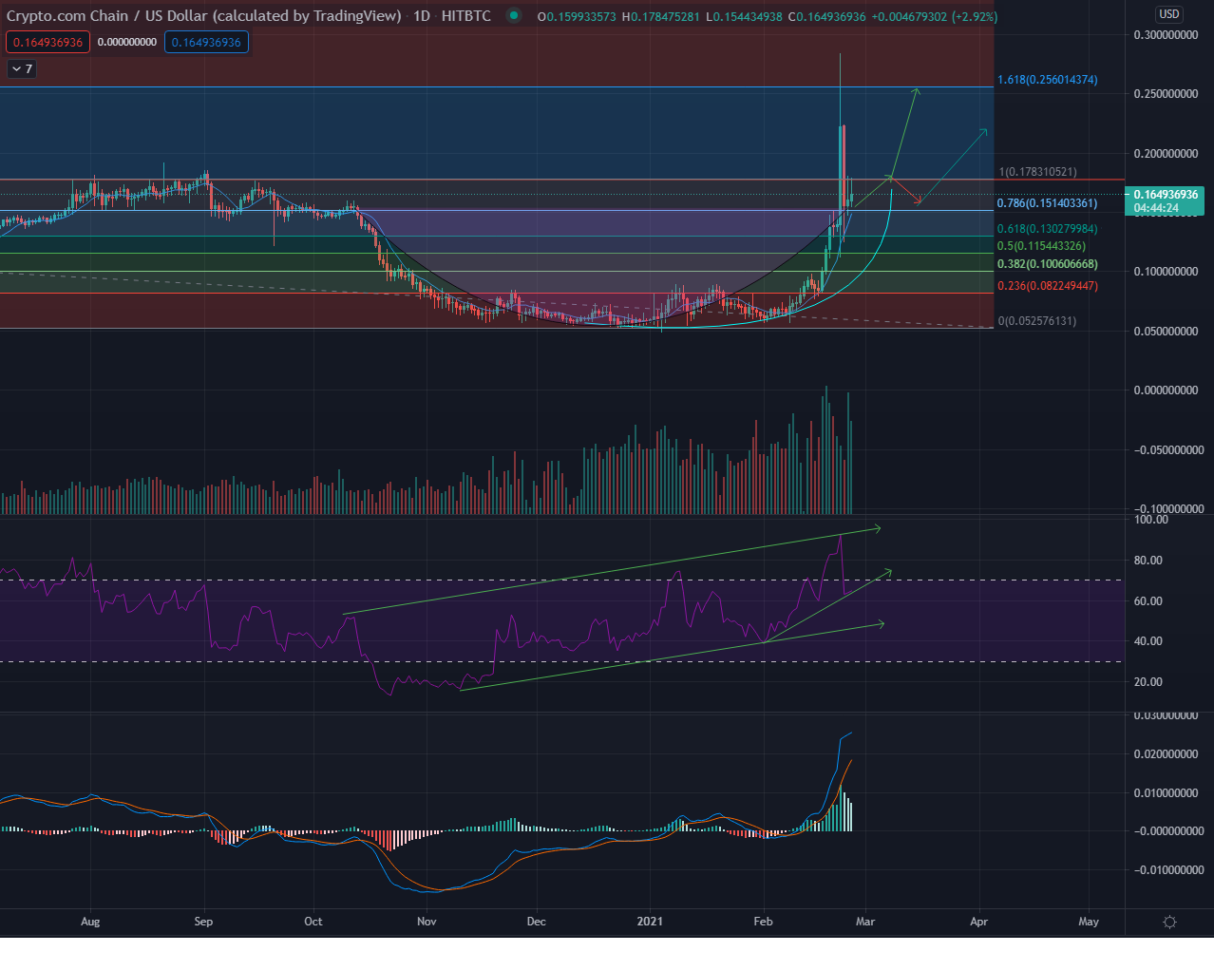Select the 1.618(0.256014374) Fibonacci label
Image resolution: width=1214 pixels, height=971 pixels.
click(x=1047, y=80)
